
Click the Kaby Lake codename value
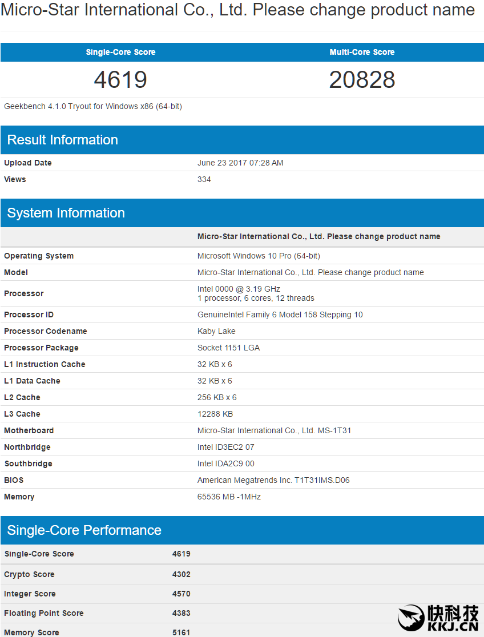(x=216, y=331)
